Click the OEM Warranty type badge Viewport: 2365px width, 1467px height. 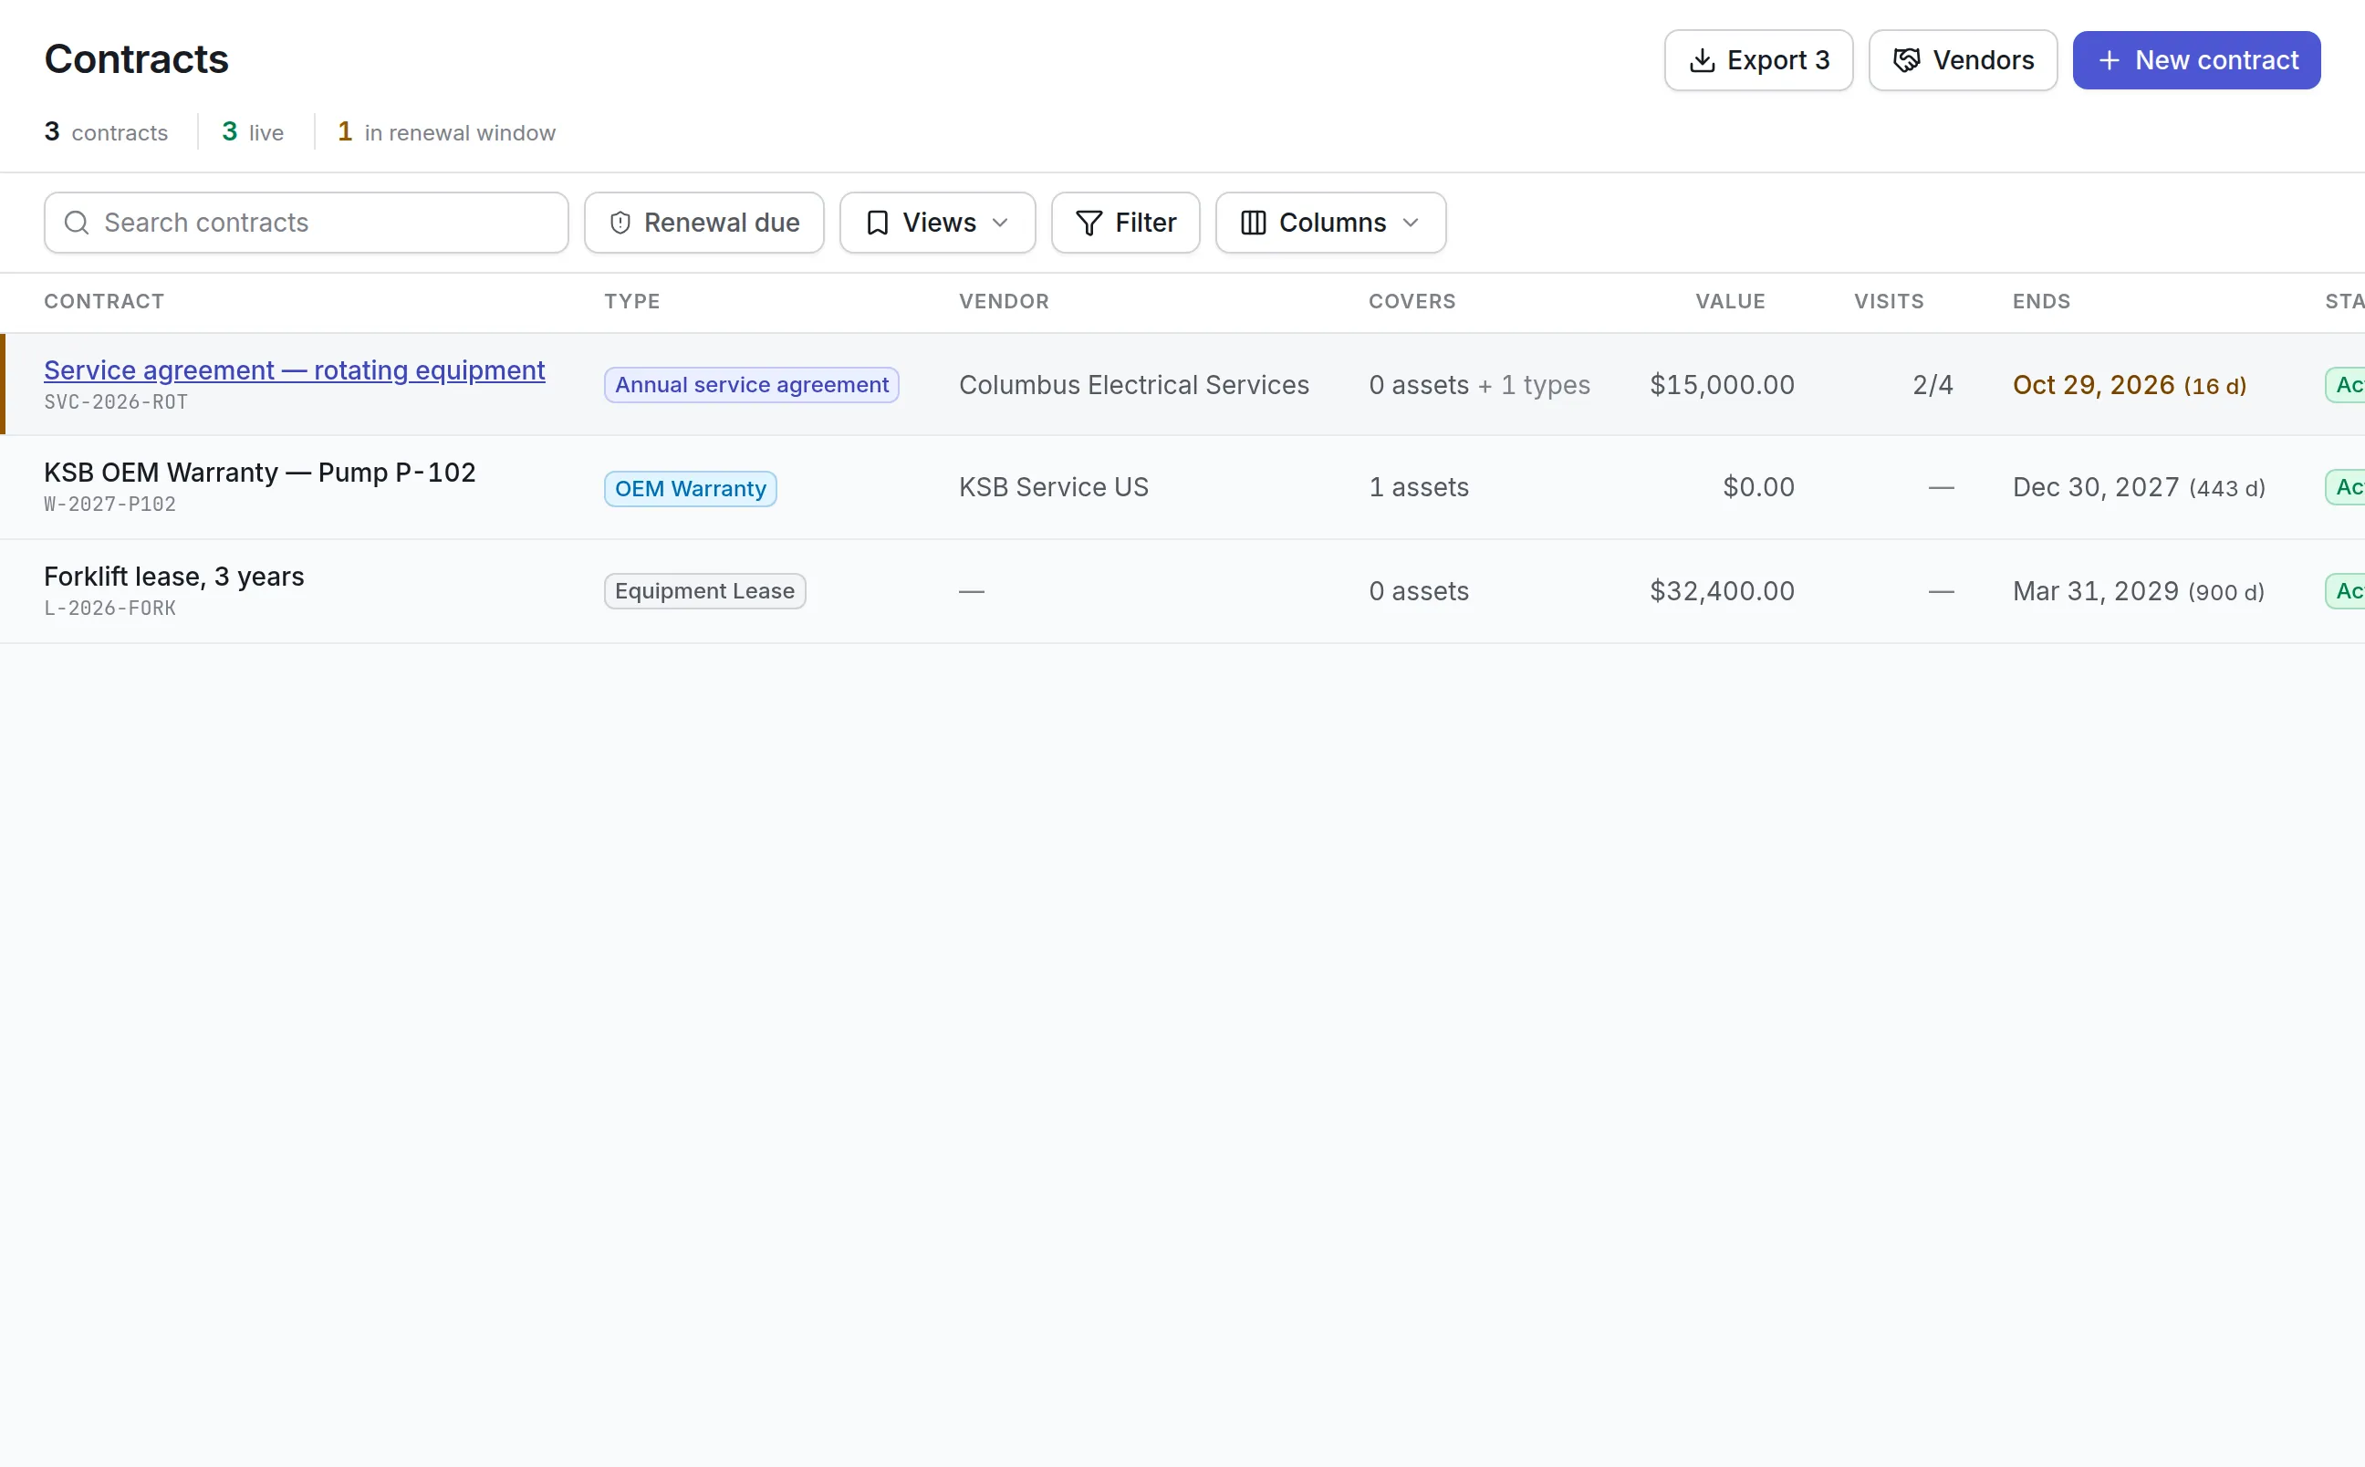(x=690, y=488)
